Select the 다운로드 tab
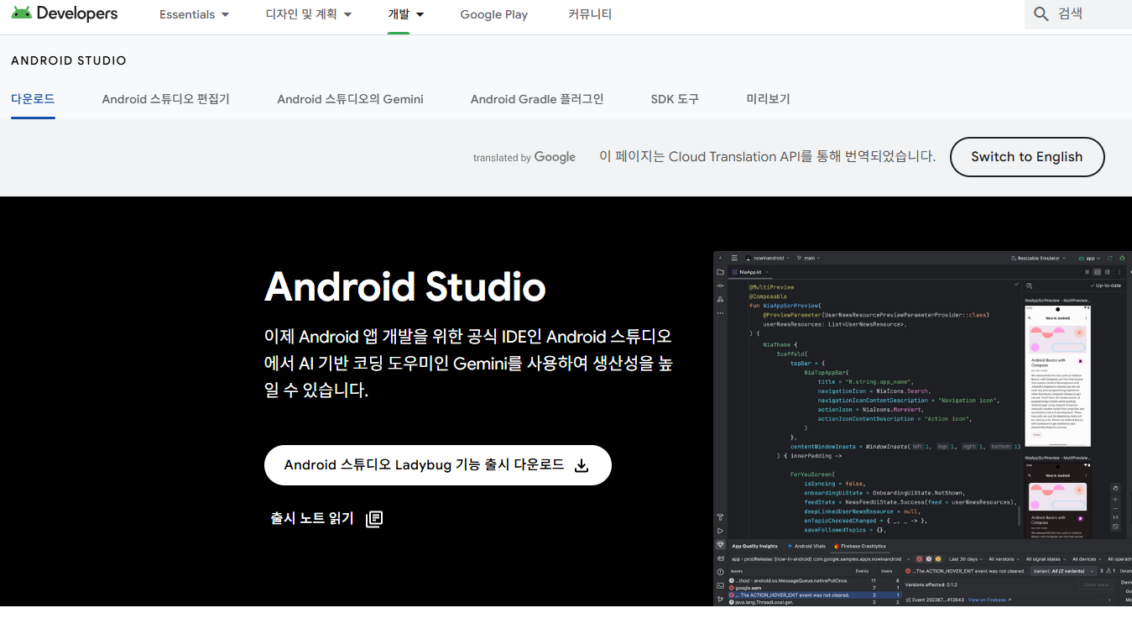Viewport: 1132px width, 634px height. coord(33,99)
